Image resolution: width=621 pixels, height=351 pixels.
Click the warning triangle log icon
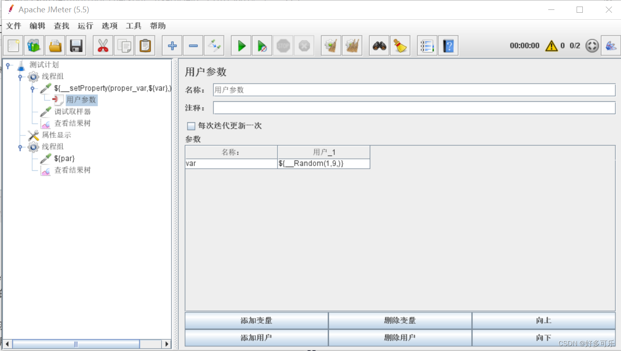pyautogui.click(x=551, y=46)
